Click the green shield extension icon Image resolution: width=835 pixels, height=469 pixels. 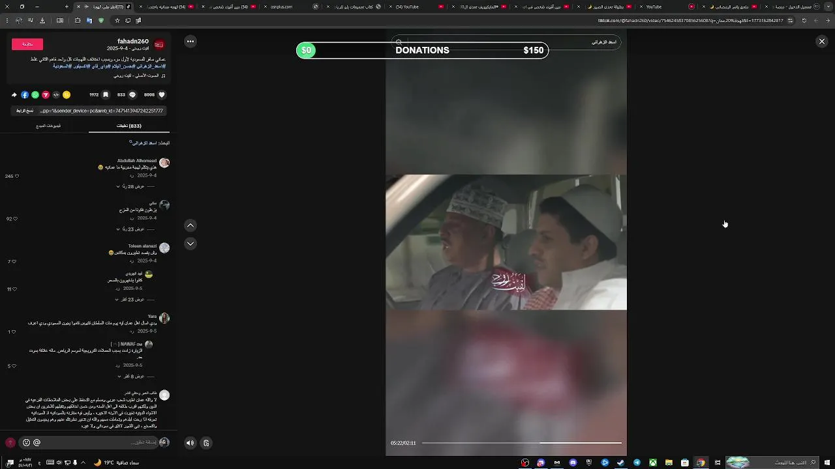101,20
